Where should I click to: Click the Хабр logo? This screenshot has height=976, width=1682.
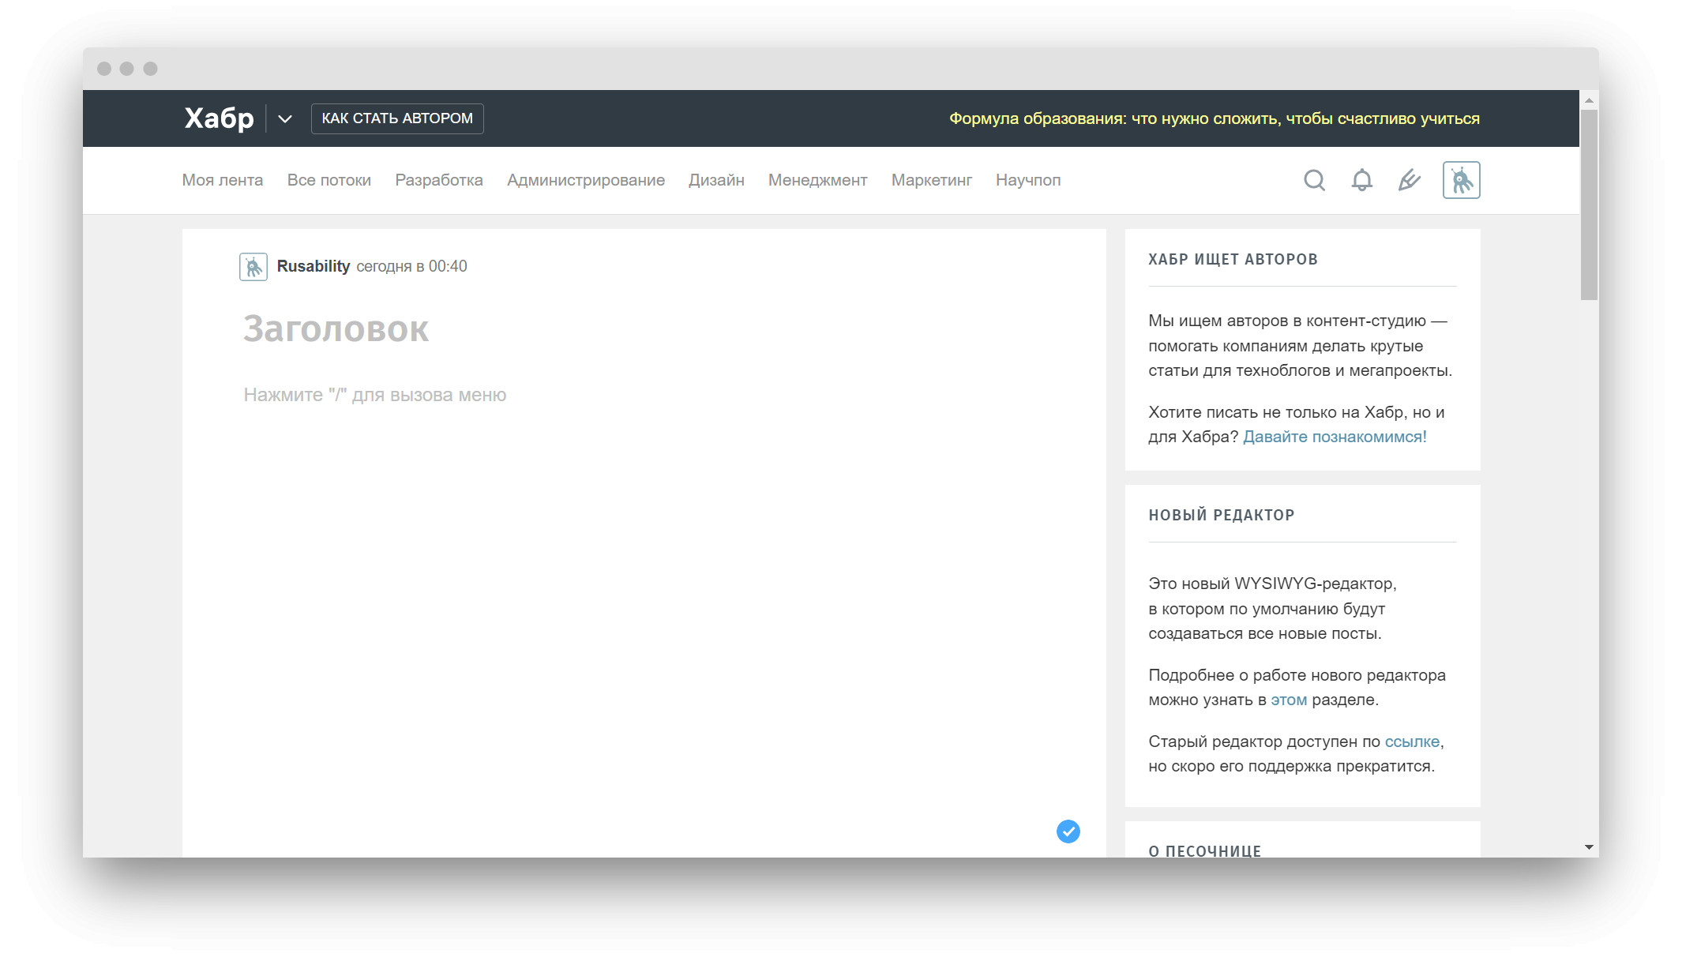click(x=219, y=118)
